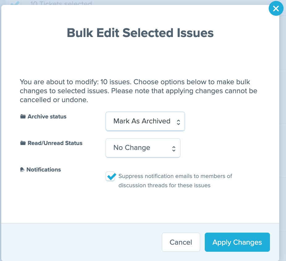Image resolution: width=286 pixels, height=261 pixels.
Task: Click the Notifications label
Action: (44, 170)
